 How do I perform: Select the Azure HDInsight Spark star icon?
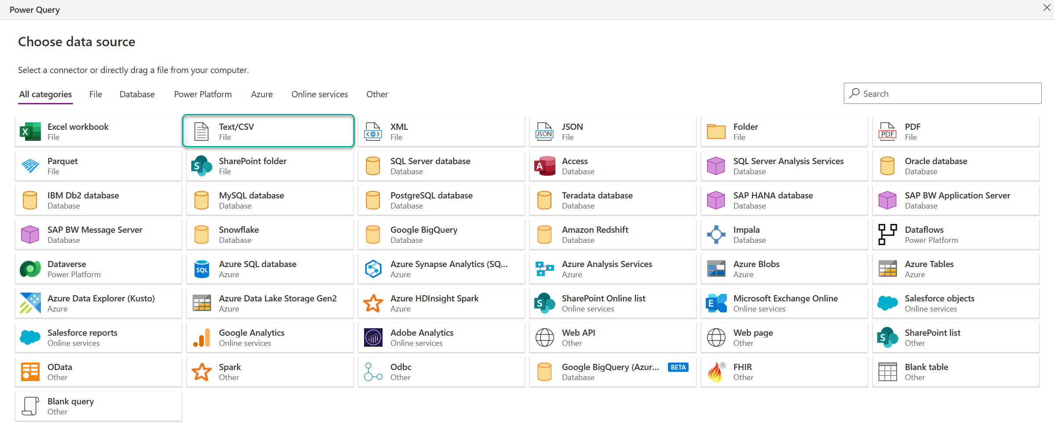tap(373, 303)
